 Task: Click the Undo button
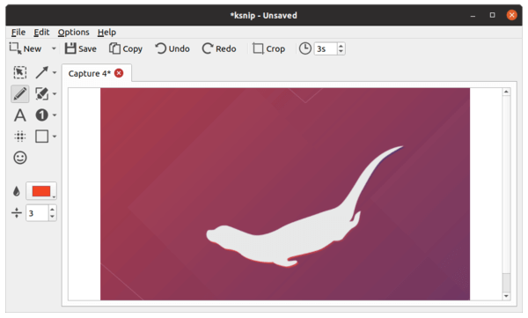pyautogui.click(x=172, y=48)
